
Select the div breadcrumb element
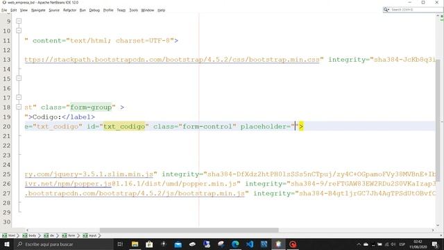point(49,235)
